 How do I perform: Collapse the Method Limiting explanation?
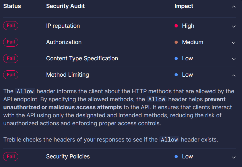point(233,75)
